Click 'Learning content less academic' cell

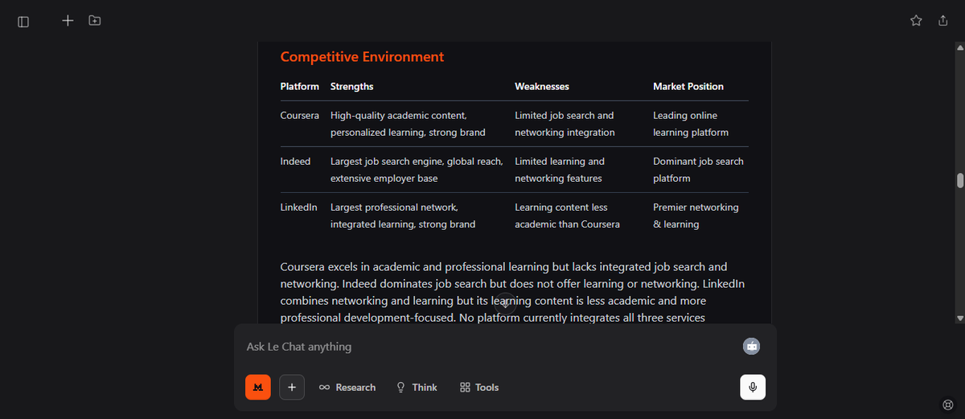[x=568, y=216]
